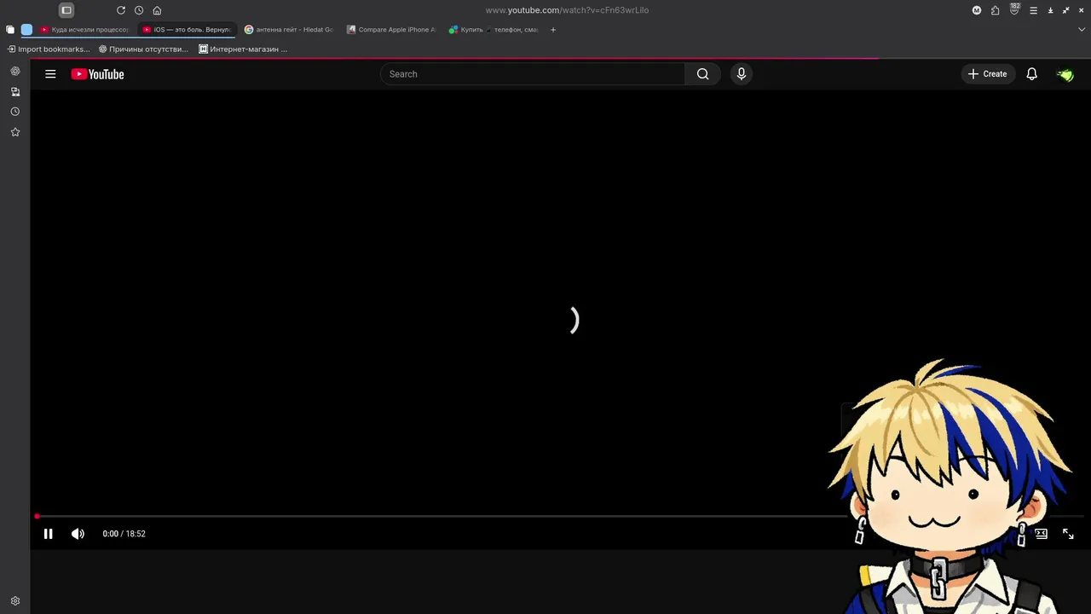Screen dimensions: 1091x614
Task: Exit full size with the inward arrows icon
Action: tap(1065, 10)
